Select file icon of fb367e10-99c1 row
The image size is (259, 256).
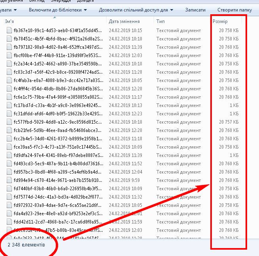coord(9,31)
